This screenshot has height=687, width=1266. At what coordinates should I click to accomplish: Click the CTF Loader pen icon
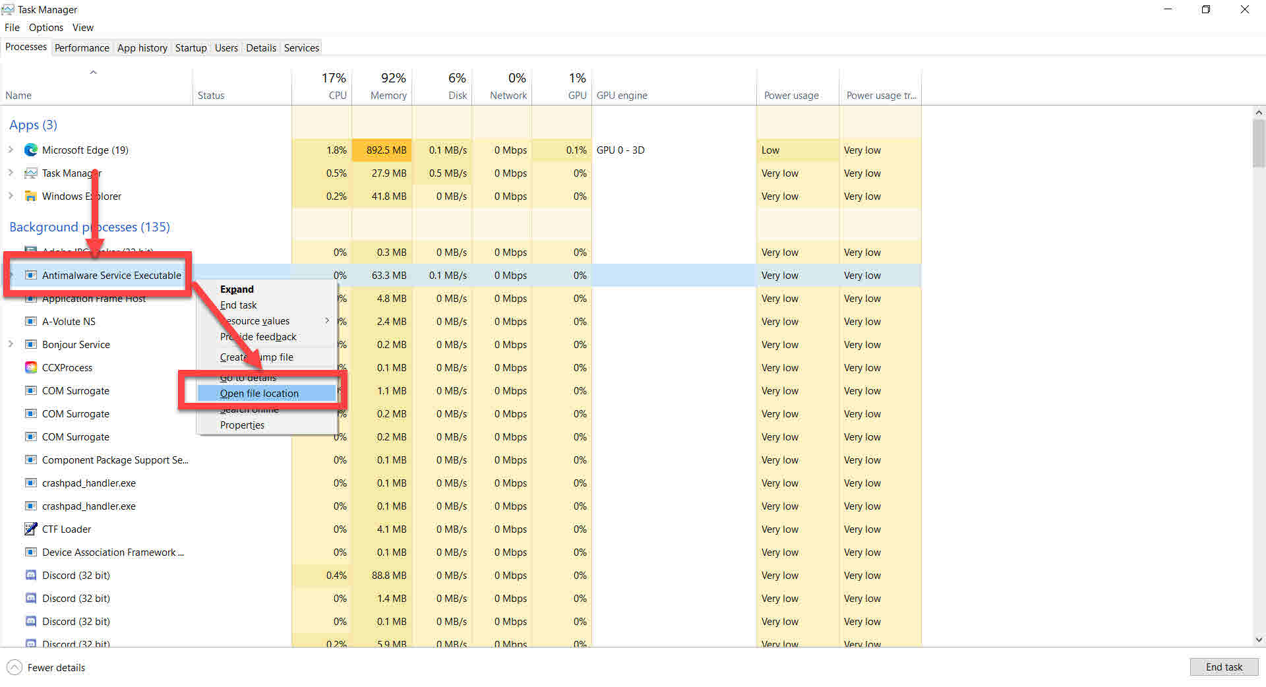click(x=30, y=529)
